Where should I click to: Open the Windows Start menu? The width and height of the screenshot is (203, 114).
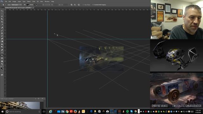pos(2,111)
